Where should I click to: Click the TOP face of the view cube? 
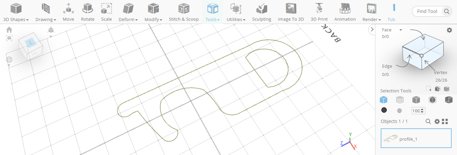tap(30, 43)
